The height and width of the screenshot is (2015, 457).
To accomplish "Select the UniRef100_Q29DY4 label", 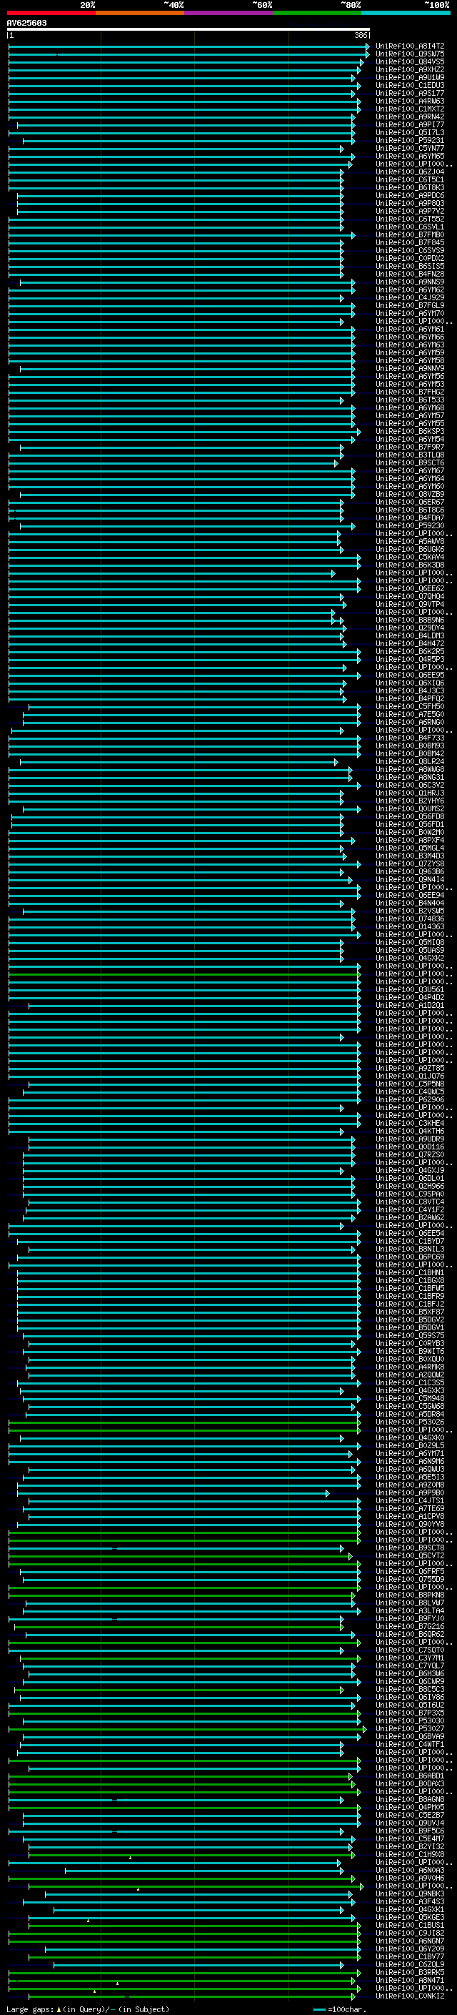I will (410, 628).
